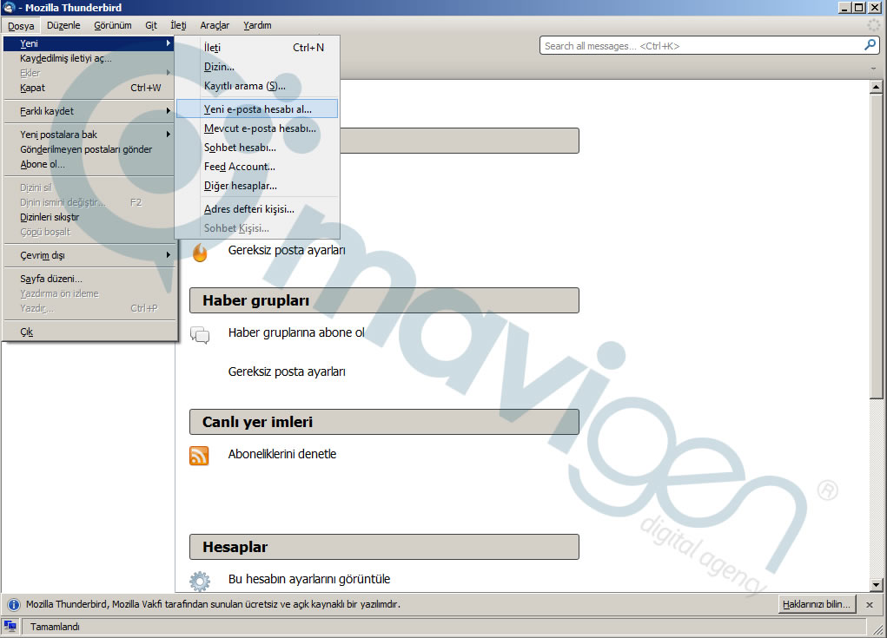
Task: Select Mevcut e-posta hesabı...
Action: pos(257,128)
